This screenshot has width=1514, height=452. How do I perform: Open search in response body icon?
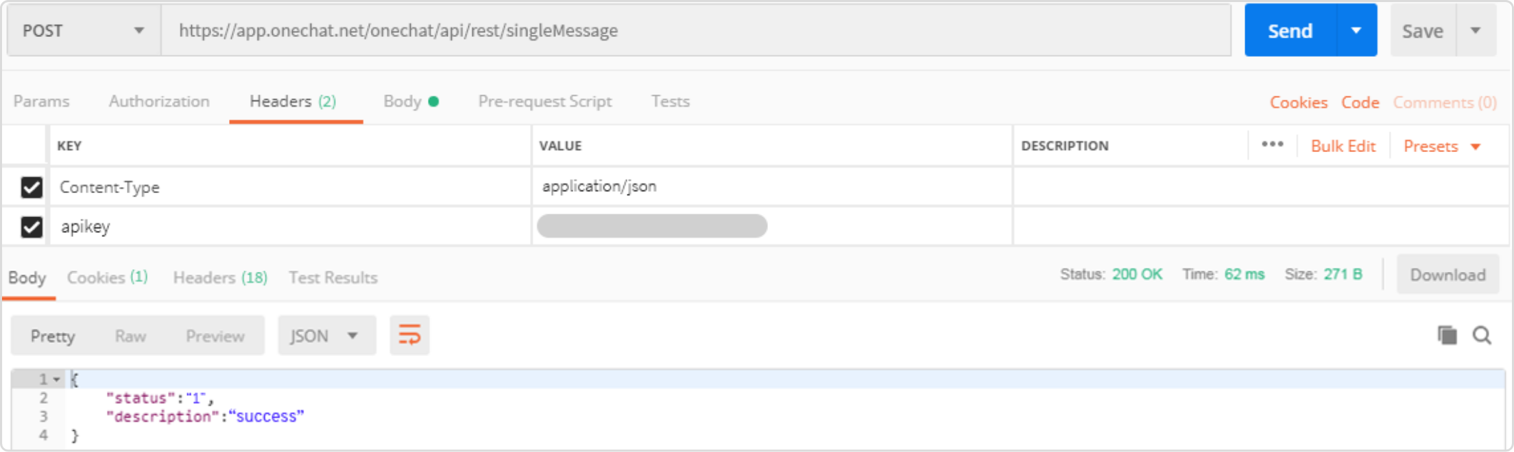1482,336
